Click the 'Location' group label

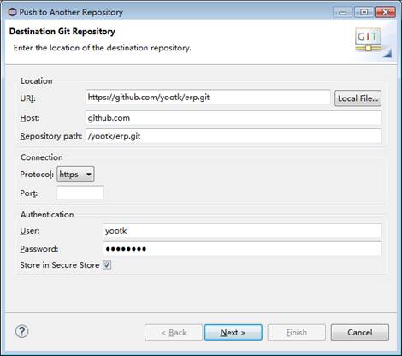[37, 80]
